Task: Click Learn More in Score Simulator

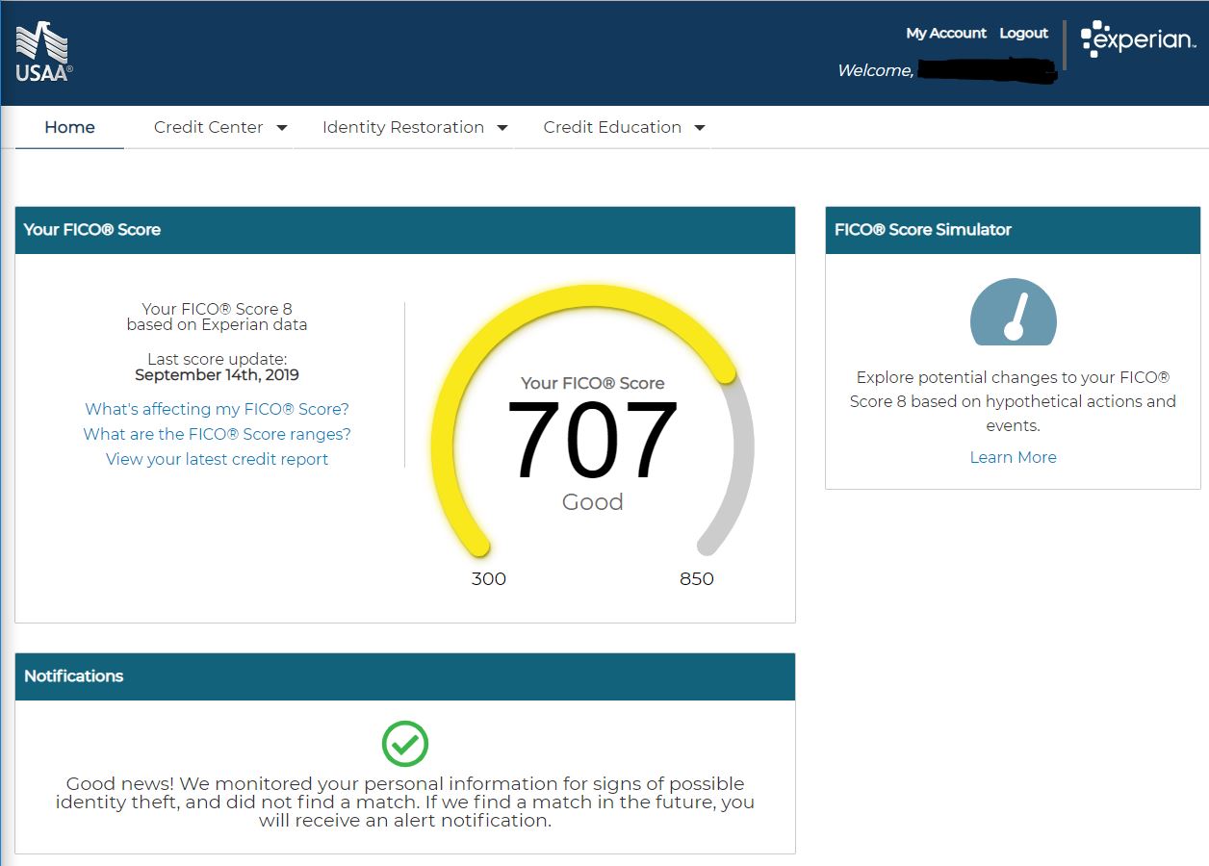Action: coord(1014,457)
